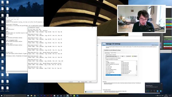Select the Low Latency Mode row
Screen dimensions: 172x97
[121, 67]
